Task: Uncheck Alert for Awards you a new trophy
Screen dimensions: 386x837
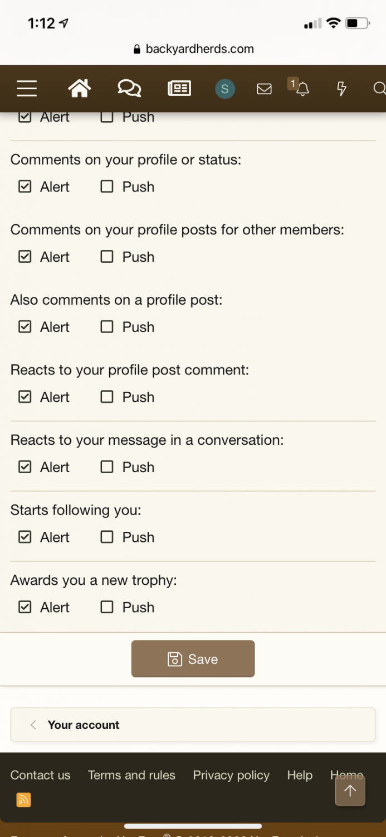Action: click(x=25, y=607)
